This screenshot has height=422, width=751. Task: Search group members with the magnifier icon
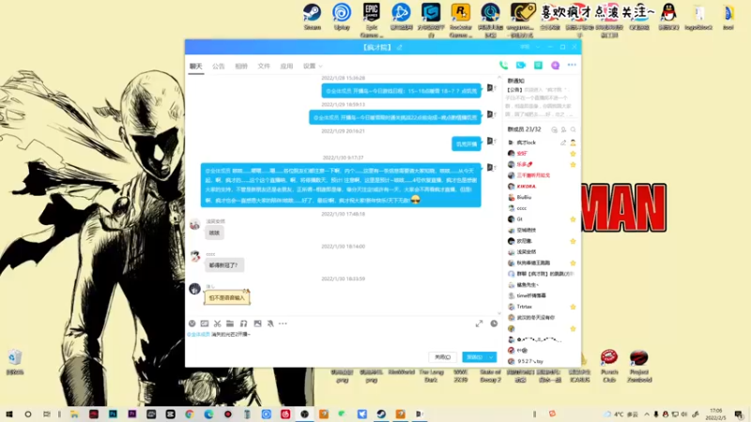coord(573,129)
